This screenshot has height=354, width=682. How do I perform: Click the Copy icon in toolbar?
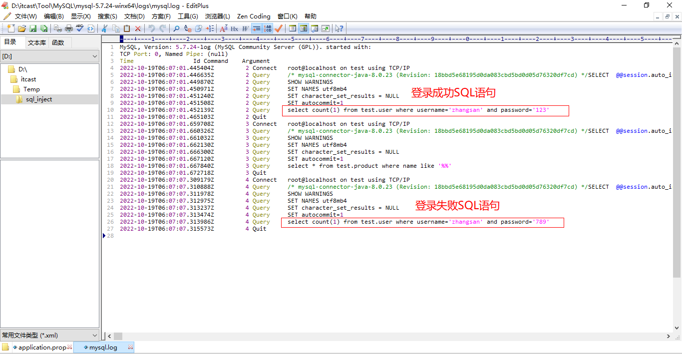[116, 28]
